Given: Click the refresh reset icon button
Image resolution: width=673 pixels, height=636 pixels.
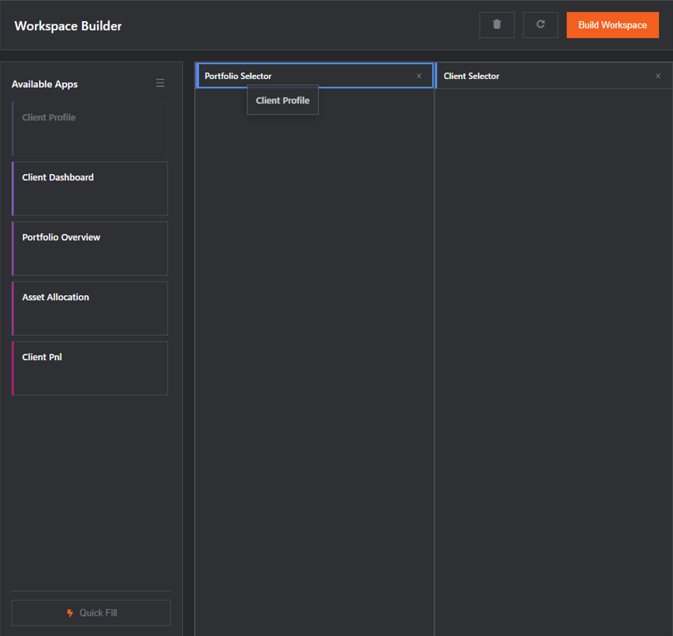Looking at the screenshot, I should (x=541, y=25).
